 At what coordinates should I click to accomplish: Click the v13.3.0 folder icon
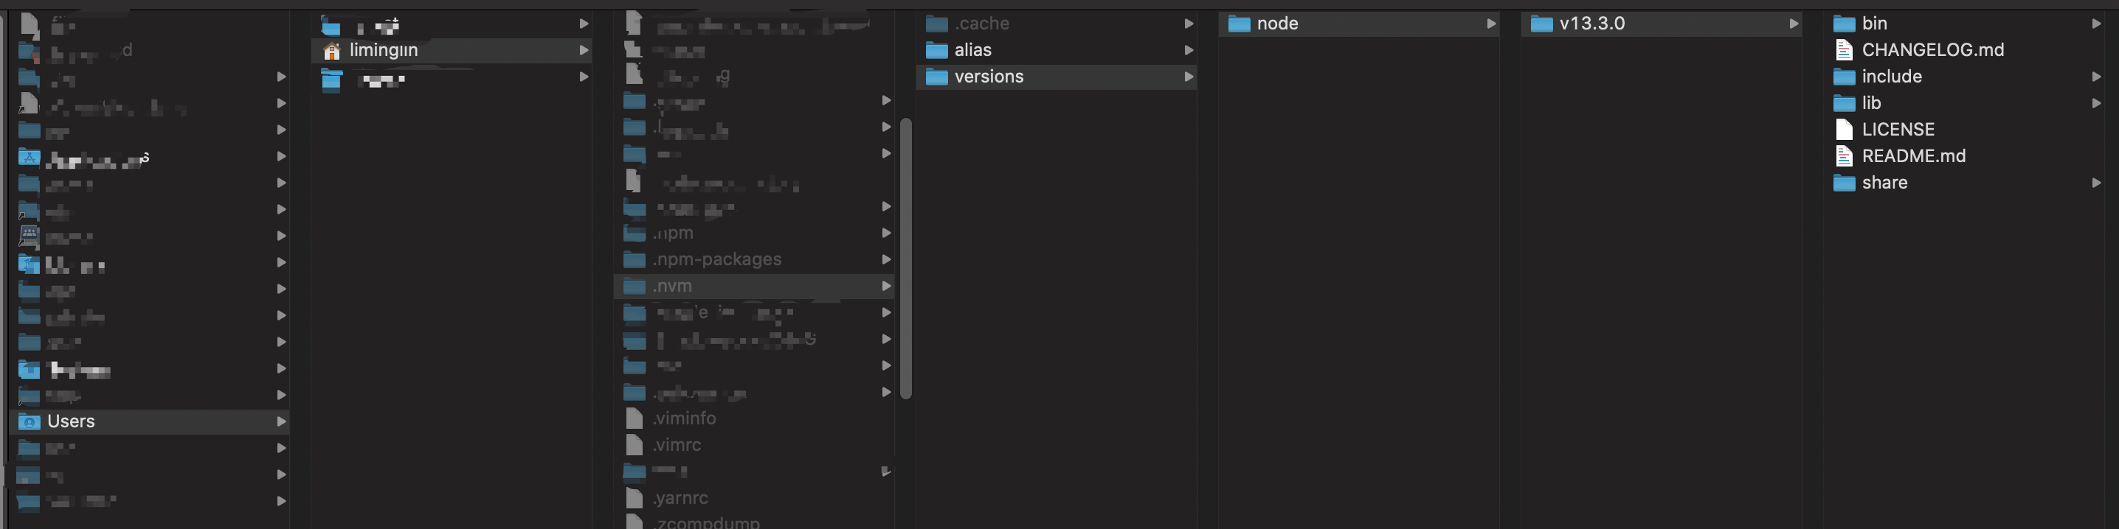(1542, 24)
